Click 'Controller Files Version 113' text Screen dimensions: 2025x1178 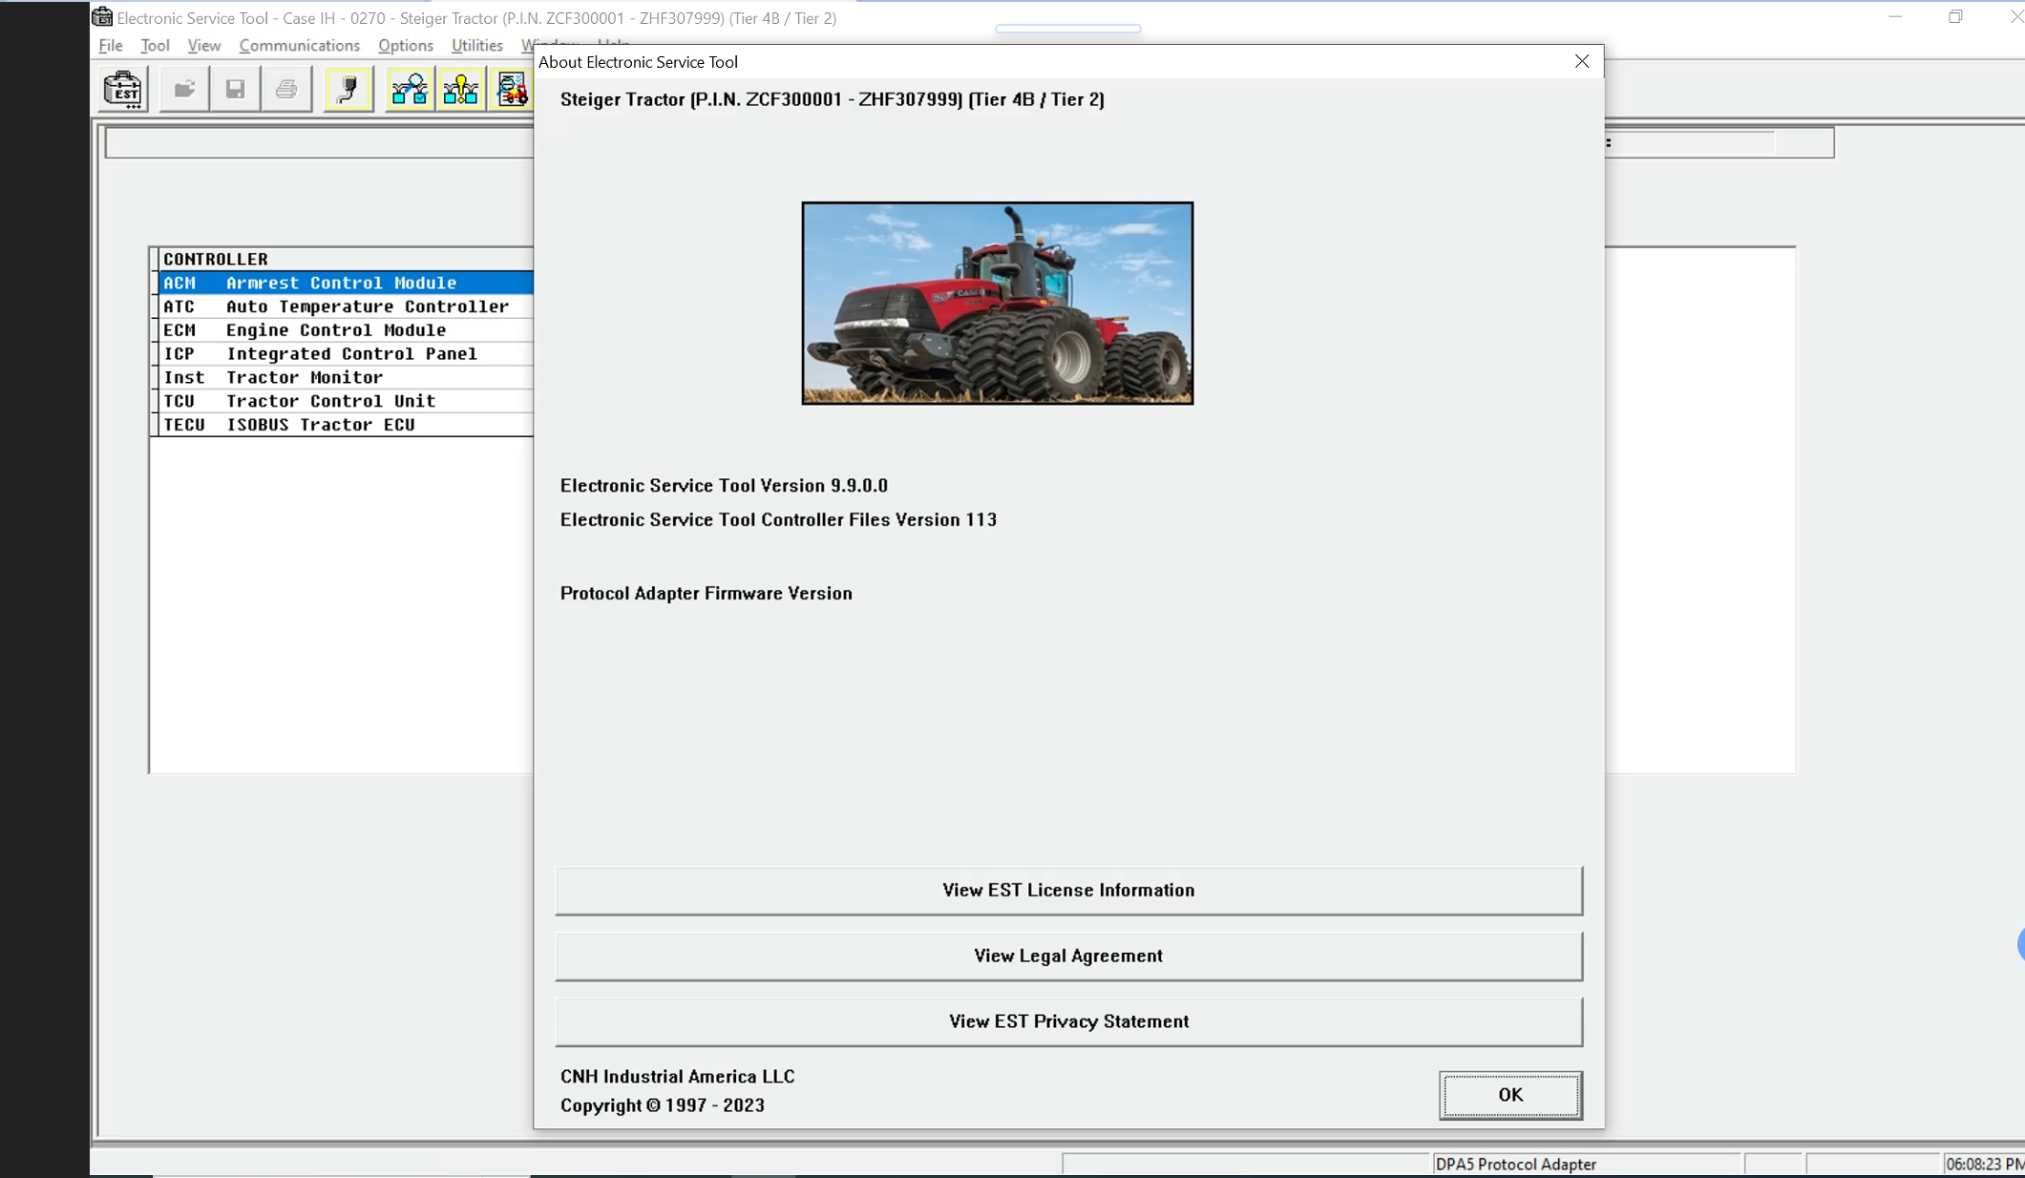878,519
